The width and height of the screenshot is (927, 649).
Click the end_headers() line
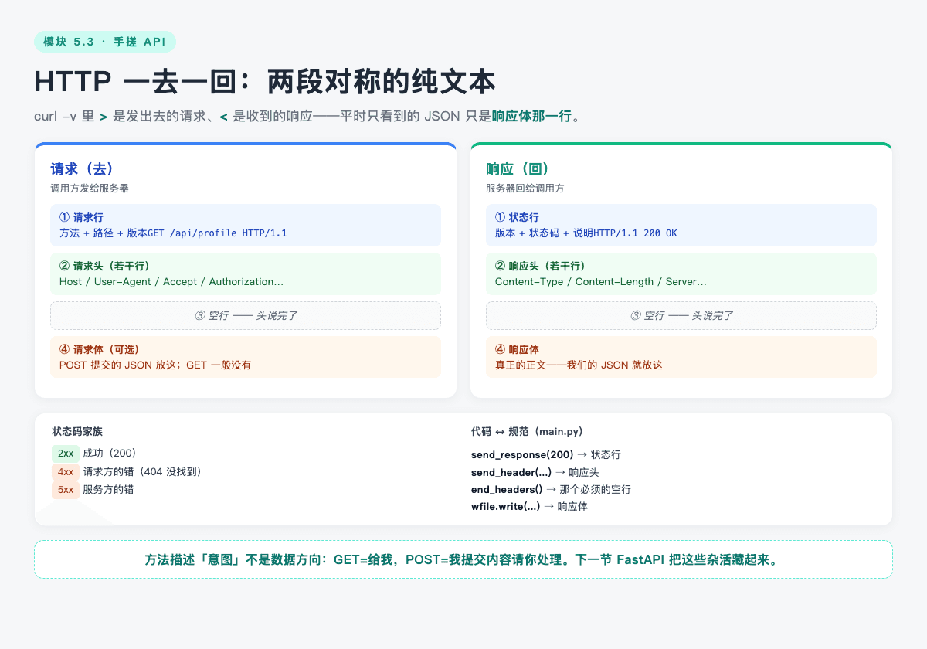pos(552,489)
